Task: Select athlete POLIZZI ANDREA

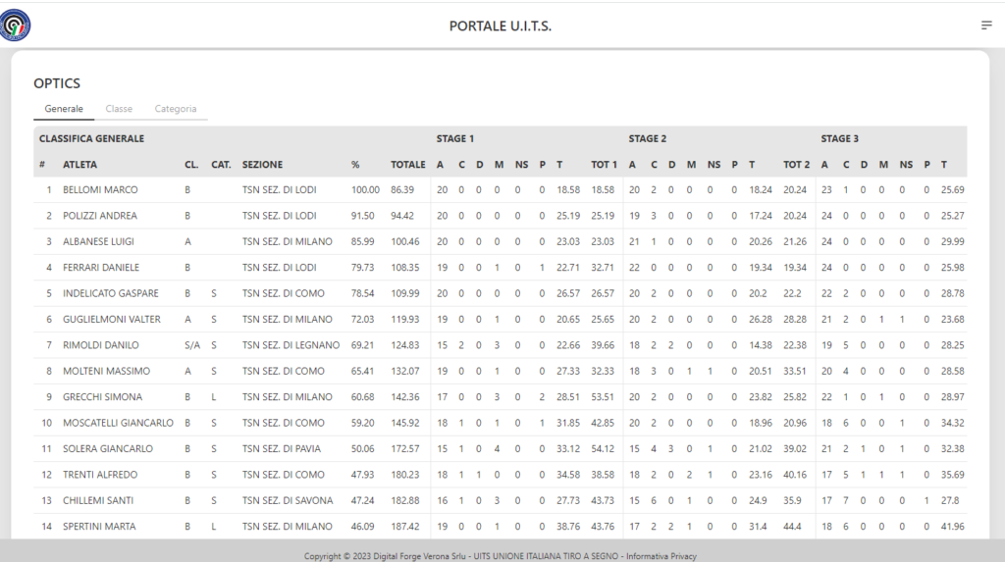Action: [x=100, y=216]
